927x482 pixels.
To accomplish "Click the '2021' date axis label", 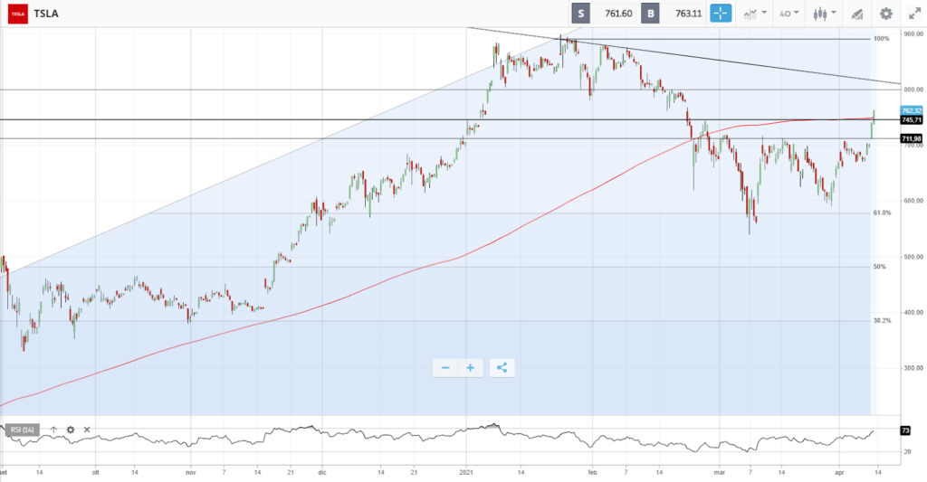I will (x=466, y=473).
